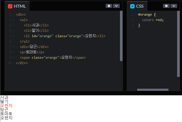Click black 오렌지 at preview bottom
Screen dimensions: 182x122
pos(6,118)
